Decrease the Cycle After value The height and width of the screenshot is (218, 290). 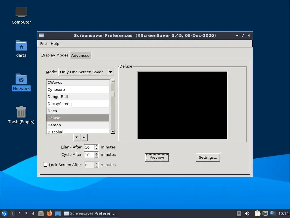[x=96, y=156]
